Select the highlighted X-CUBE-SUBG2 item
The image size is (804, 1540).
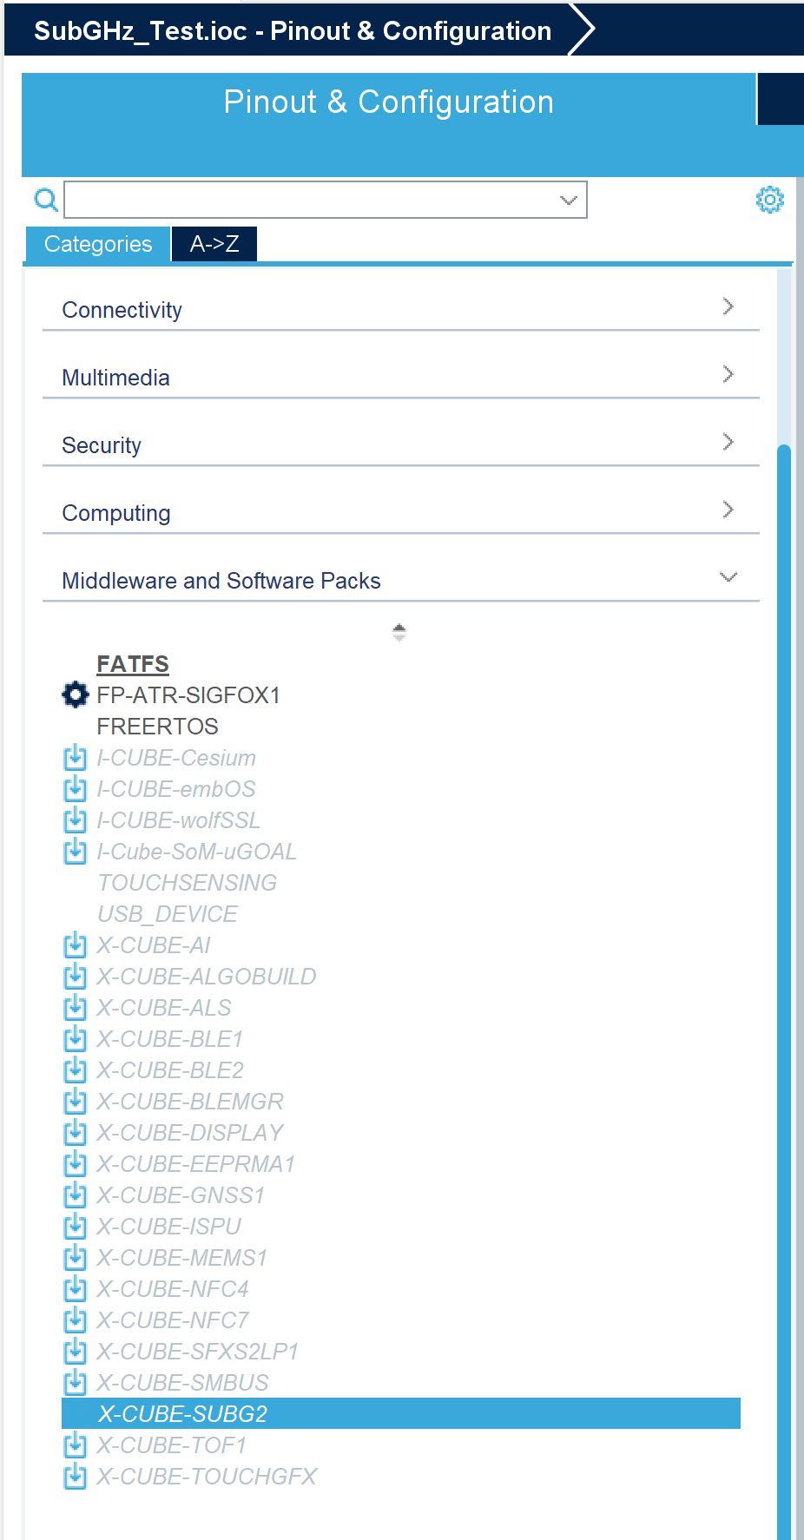401,1413
